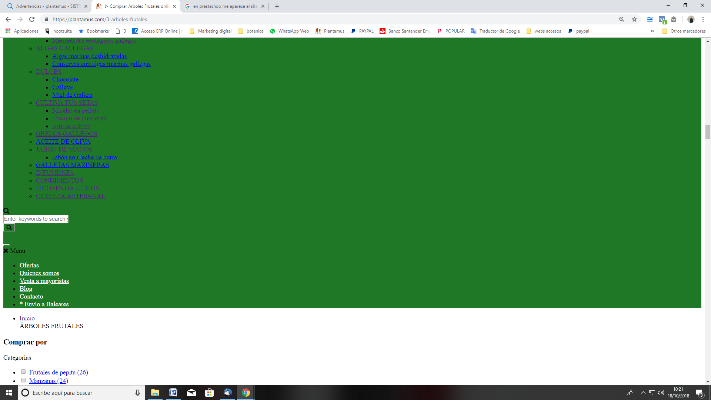Image resolution: width=711 pixels, height=400 pixels.
Task: Open Chrome three-dot menu
Action: 703,19
